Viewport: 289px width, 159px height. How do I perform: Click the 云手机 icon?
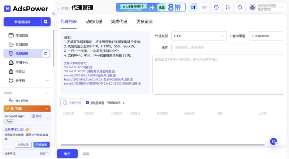pos(11,81)
